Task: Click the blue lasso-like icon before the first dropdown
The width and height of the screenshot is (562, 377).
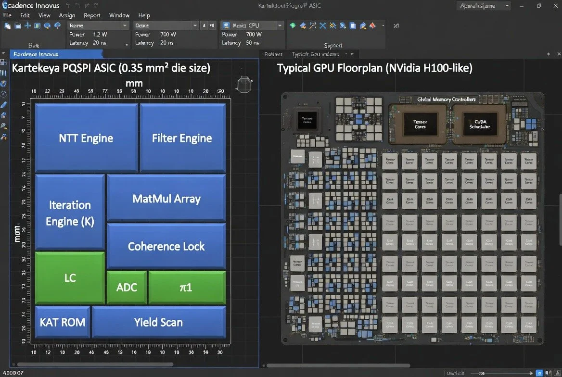Action: click(57, 26)
